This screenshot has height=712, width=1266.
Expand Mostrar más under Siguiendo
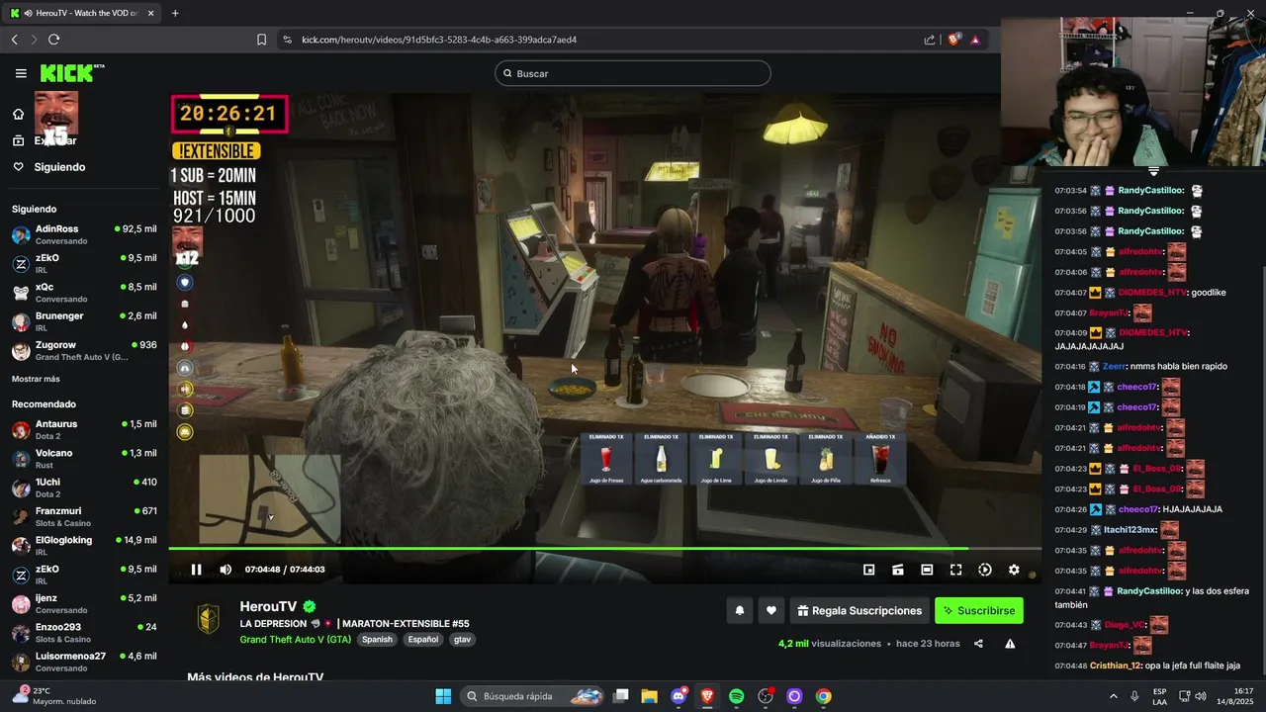36,379
